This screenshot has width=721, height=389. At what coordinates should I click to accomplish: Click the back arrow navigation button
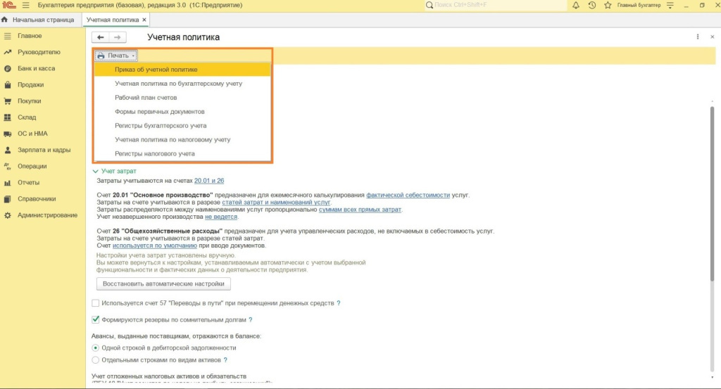[x=101, y=37]
